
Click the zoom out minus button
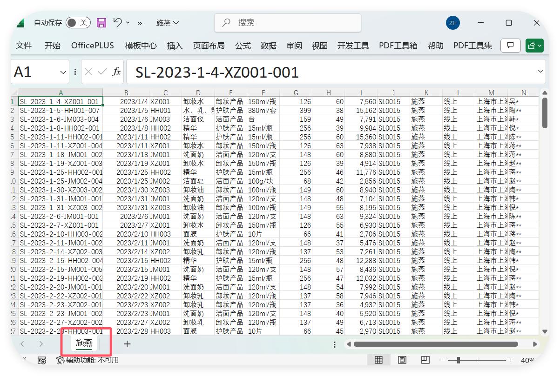pos(444,360)
